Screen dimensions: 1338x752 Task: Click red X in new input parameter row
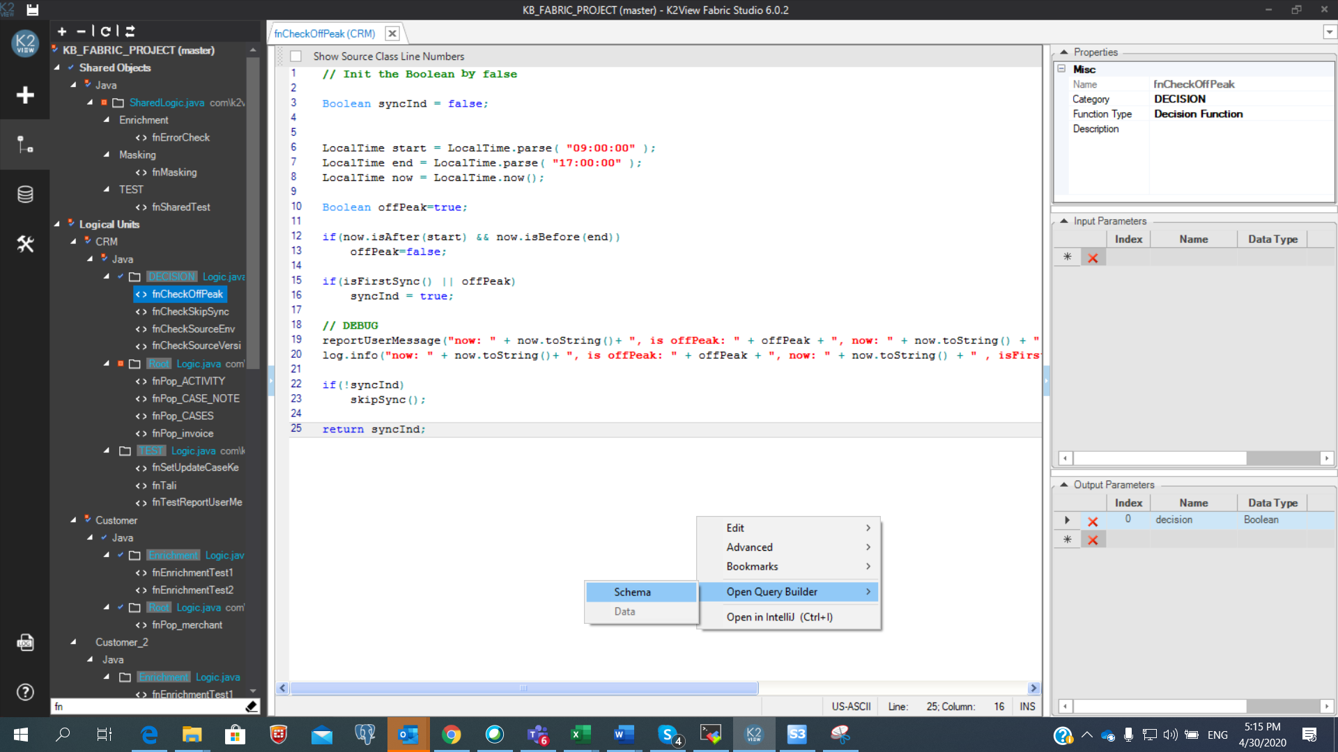pos(1093,258)
